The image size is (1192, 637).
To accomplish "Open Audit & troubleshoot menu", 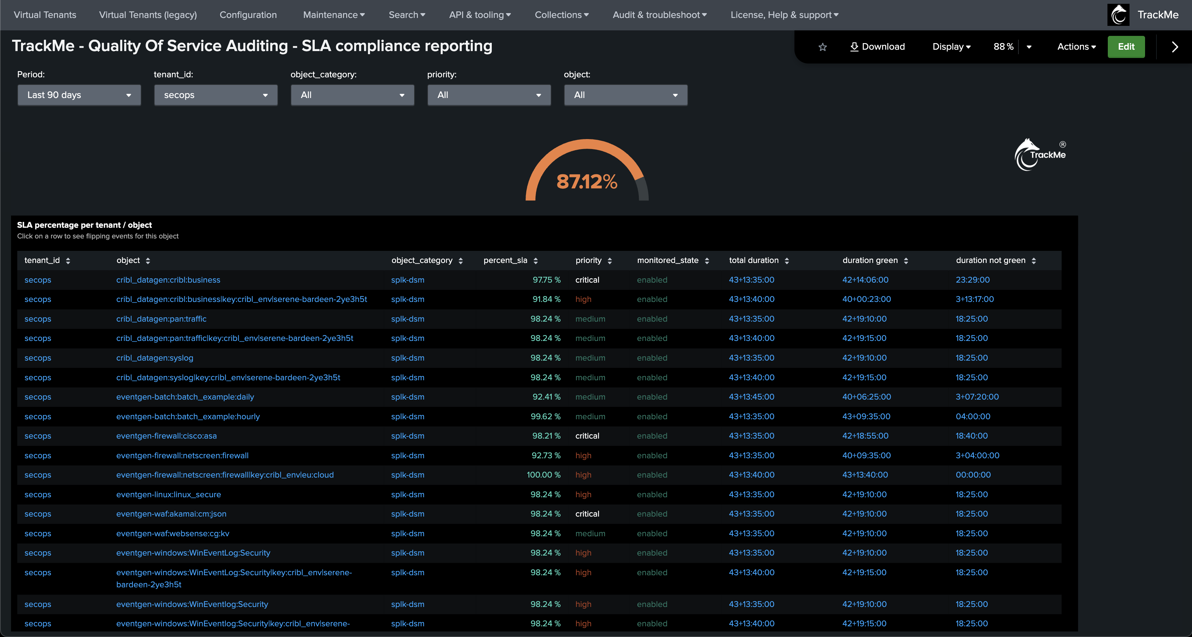I will click(x=659, y=15).
